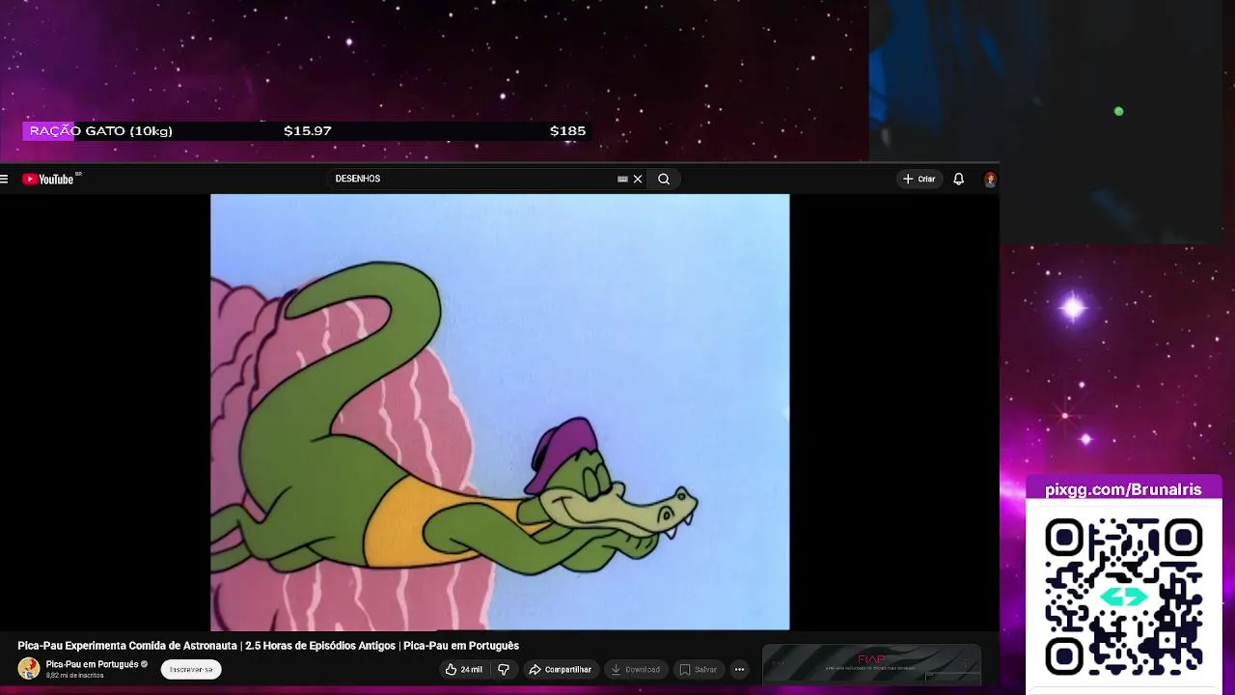Open the on-screen keyboard icon in search

tap(622, 179)
